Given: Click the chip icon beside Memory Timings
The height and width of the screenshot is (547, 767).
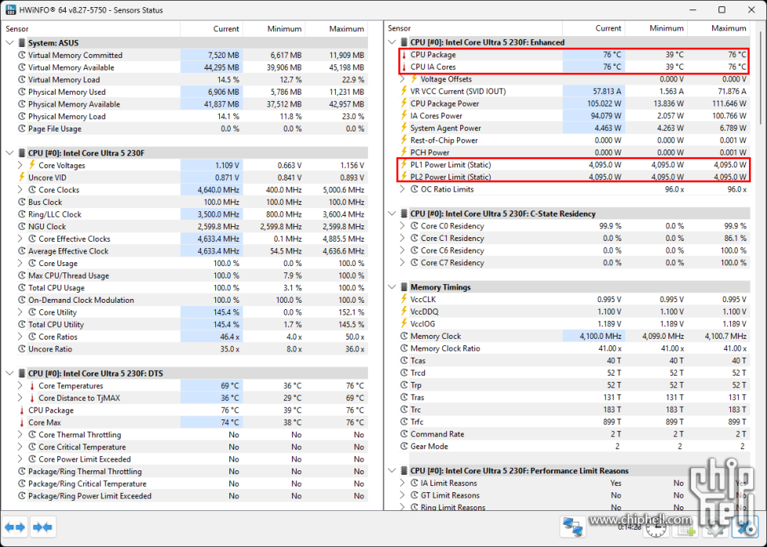Looking at the screenshot, I should tap(404, 287).
